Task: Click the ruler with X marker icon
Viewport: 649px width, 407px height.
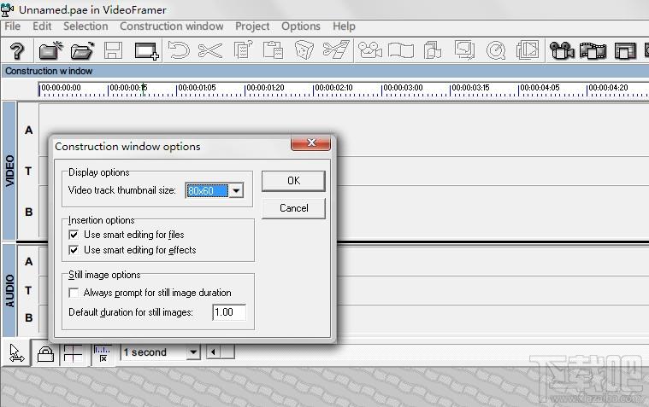Action: coord(103,354)
